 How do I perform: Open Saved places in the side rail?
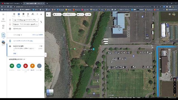[x=3, y=20]
